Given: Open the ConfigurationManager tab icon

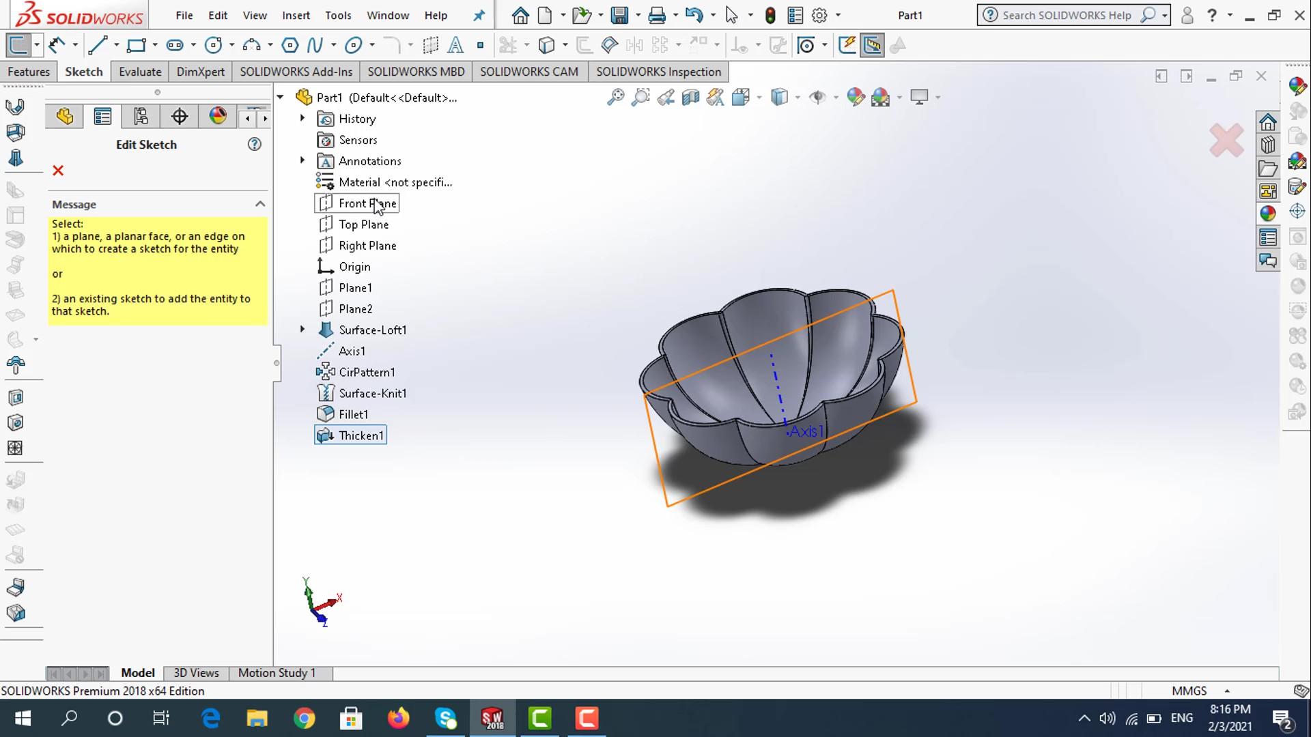Looking at the screenshot, I should 141,117.
